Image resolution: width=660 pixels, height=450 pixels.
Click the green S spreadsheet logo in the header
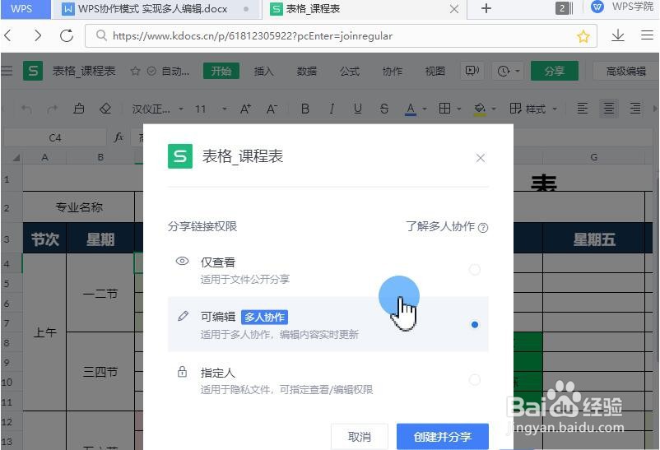point(33,71)
